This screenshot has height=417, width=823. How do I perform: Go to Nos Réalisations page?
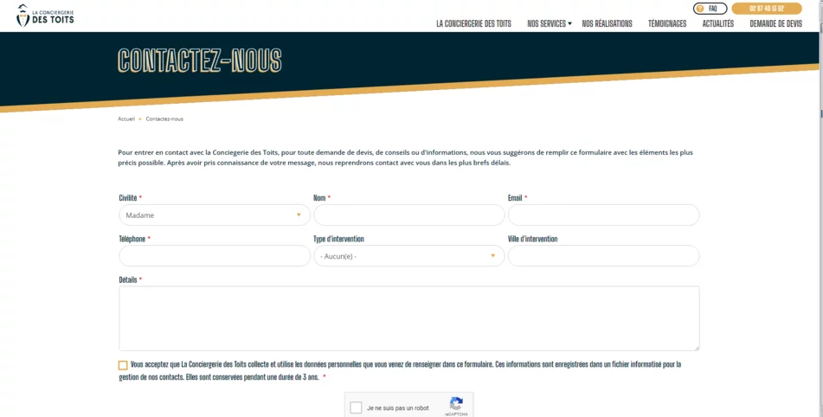point(607,24)
